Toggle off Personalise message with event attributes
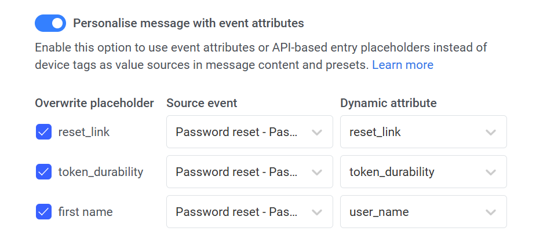 (x=50, y=23)
